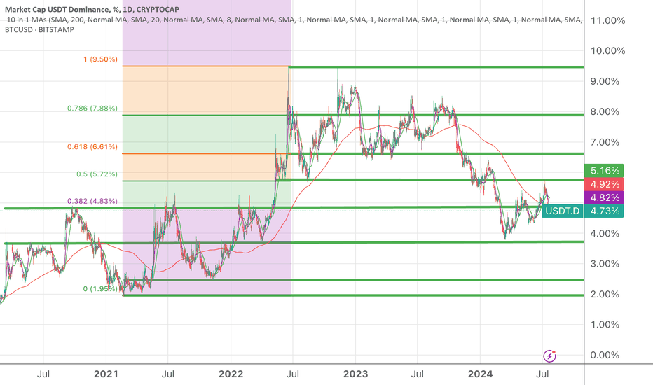Click the BTCUSD · BITSTAMP legend line
Screen dimensions: 653x385
pyautogui.click(x=39, y=29)
